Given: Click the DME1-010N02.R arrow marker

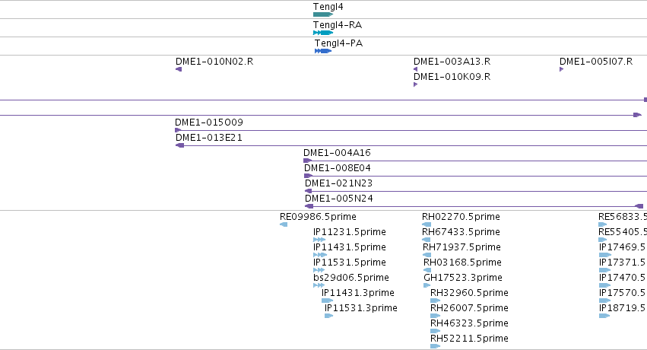Looking at the screenshot, I should click(179, 69).
